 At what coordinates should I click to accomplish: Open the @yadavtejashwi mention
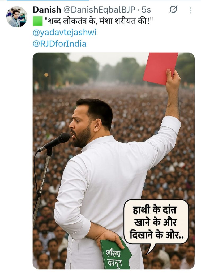(64, 32)
